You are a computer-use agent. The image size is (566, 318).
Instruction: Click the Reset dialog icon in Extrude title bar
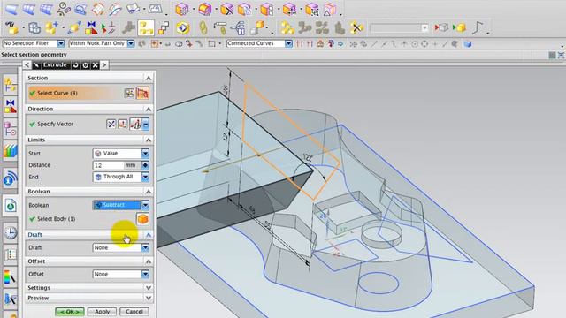76,64
